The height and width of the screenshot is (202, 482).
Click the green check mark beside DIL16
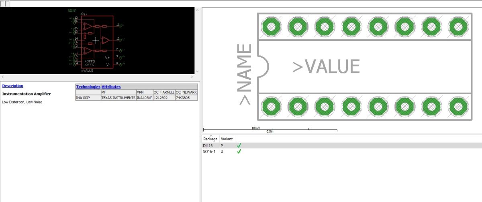[x=239, y=145]
